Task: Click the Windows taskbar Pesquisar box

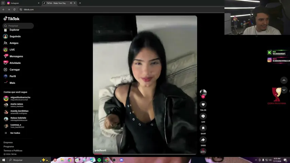Action: coord(29,160)
